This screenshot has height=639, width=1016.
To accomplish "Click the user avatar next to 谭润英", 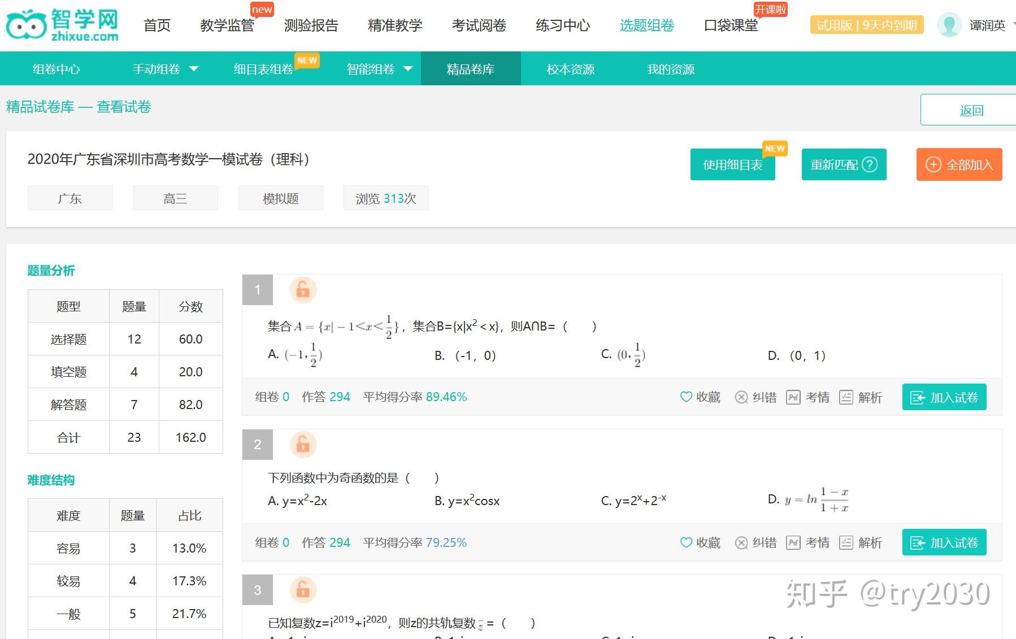I will pos(949,25).
